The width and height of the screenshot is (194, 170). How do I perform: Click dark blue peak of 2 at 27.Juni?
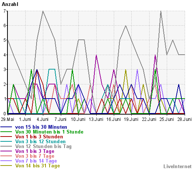tap(179, 84)
